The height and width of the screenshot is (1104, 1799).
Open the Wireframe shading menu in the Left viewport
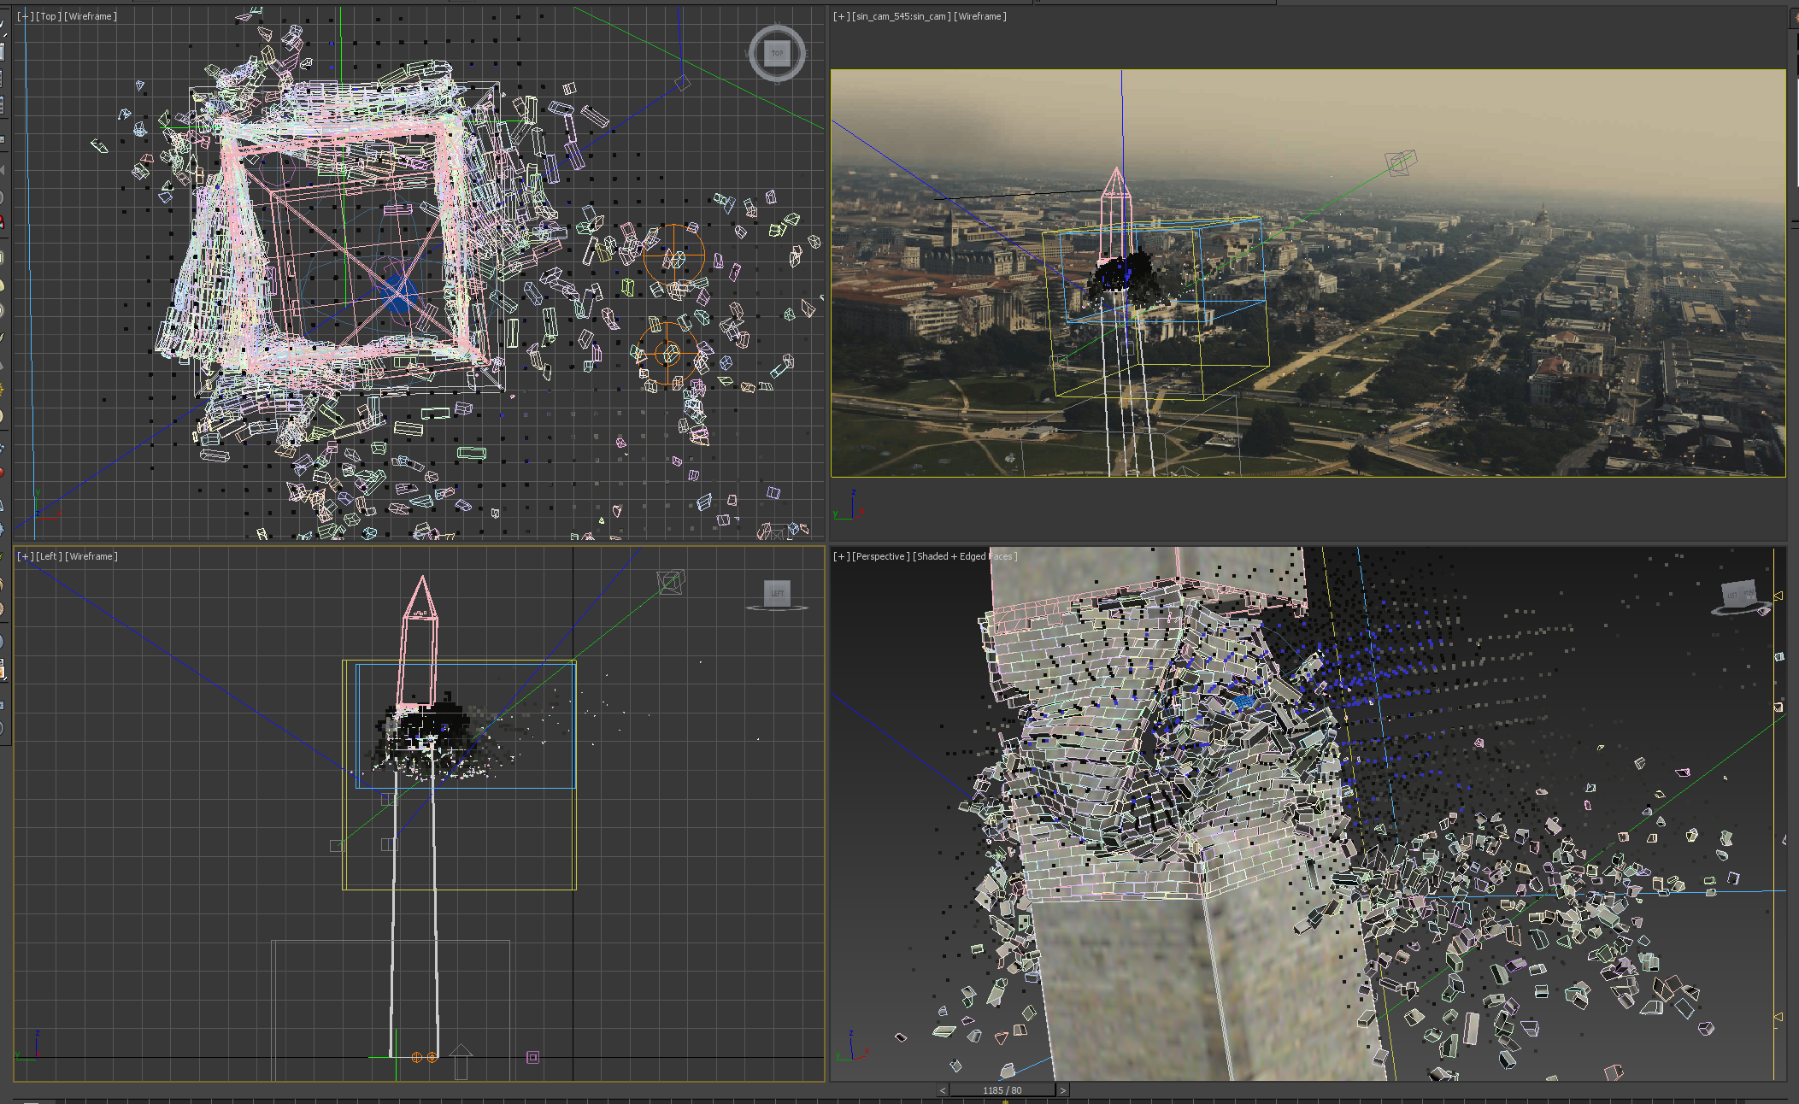click(x=91, y=556)
